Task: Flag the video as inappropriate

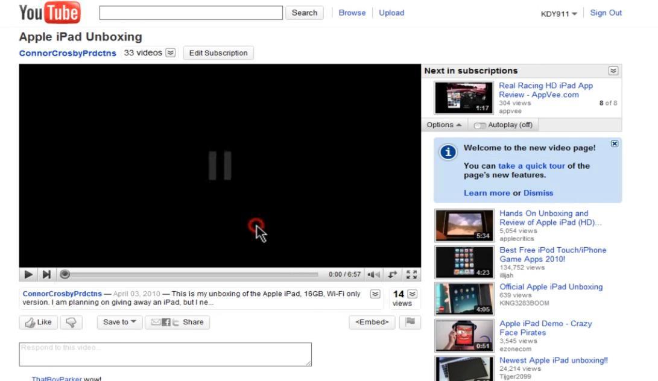Action: click(410, 322)
